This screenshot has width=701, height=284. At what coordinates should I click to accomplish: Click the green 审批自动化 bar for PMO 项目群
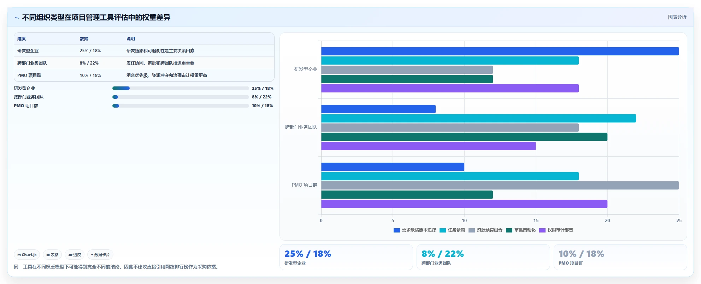(x=407, y=195)
